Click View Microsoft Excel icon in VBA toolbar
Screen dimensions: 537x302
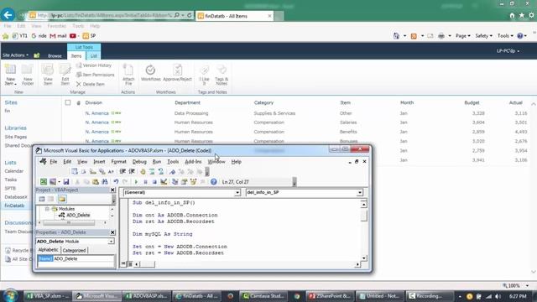tap(44, 182)
